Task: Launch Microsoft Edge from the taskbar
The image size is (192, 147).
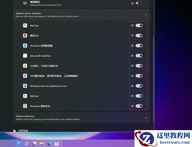Action: point(49,144)
